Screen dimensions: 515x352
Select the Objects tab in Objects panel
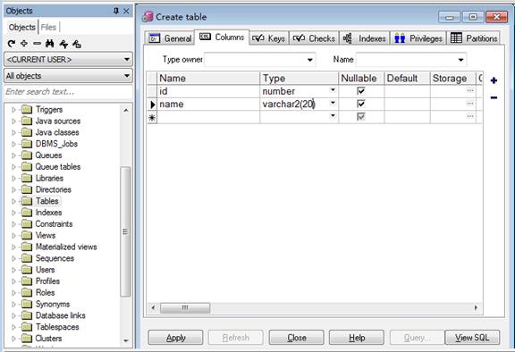pos(22,27)
